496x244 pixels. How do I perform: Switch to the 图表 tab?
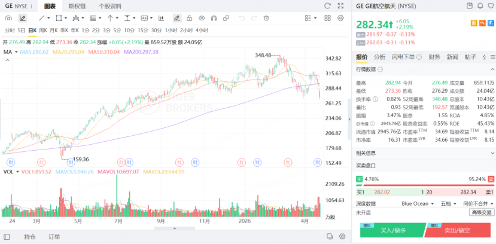[50, 6]
